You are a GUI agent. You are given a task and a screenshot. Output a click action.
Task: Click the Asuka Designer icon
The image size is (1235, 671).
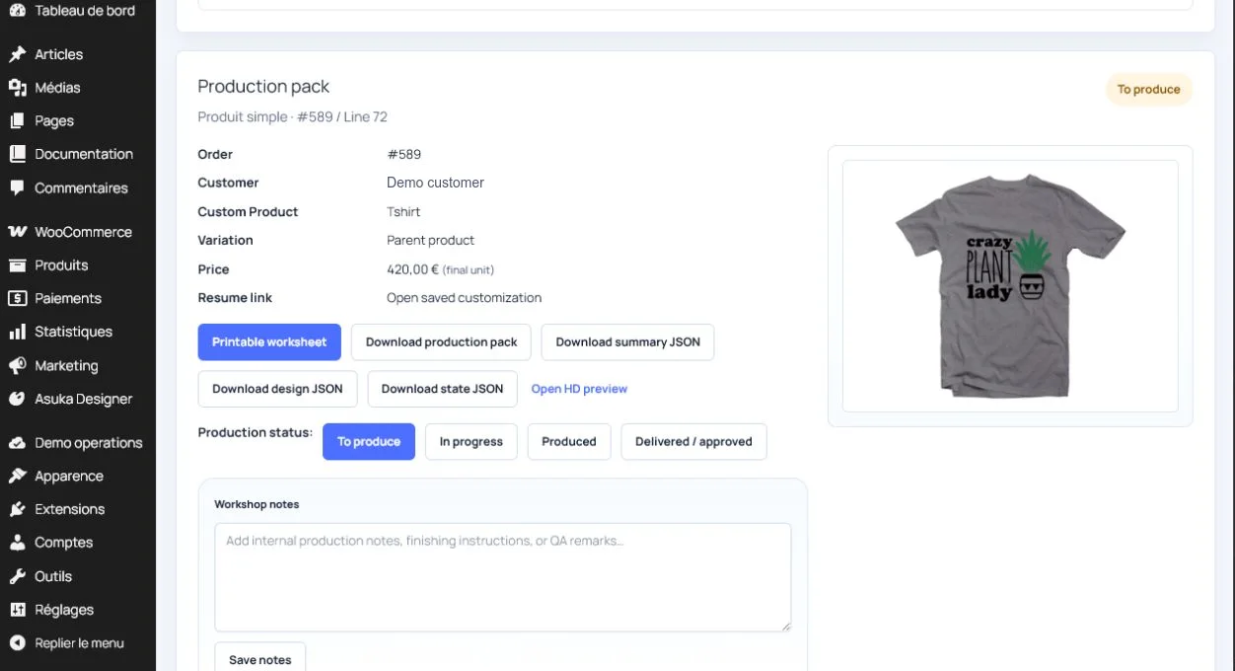pos(17,399)
